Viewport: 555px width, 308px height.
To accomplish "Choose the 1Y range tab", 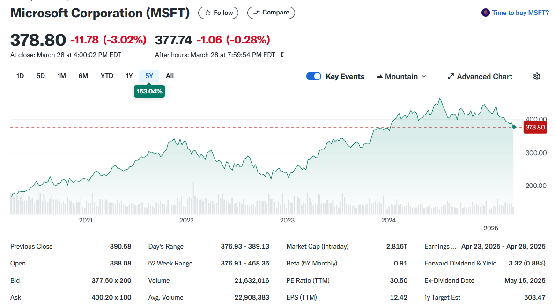I will click(129, 76).
